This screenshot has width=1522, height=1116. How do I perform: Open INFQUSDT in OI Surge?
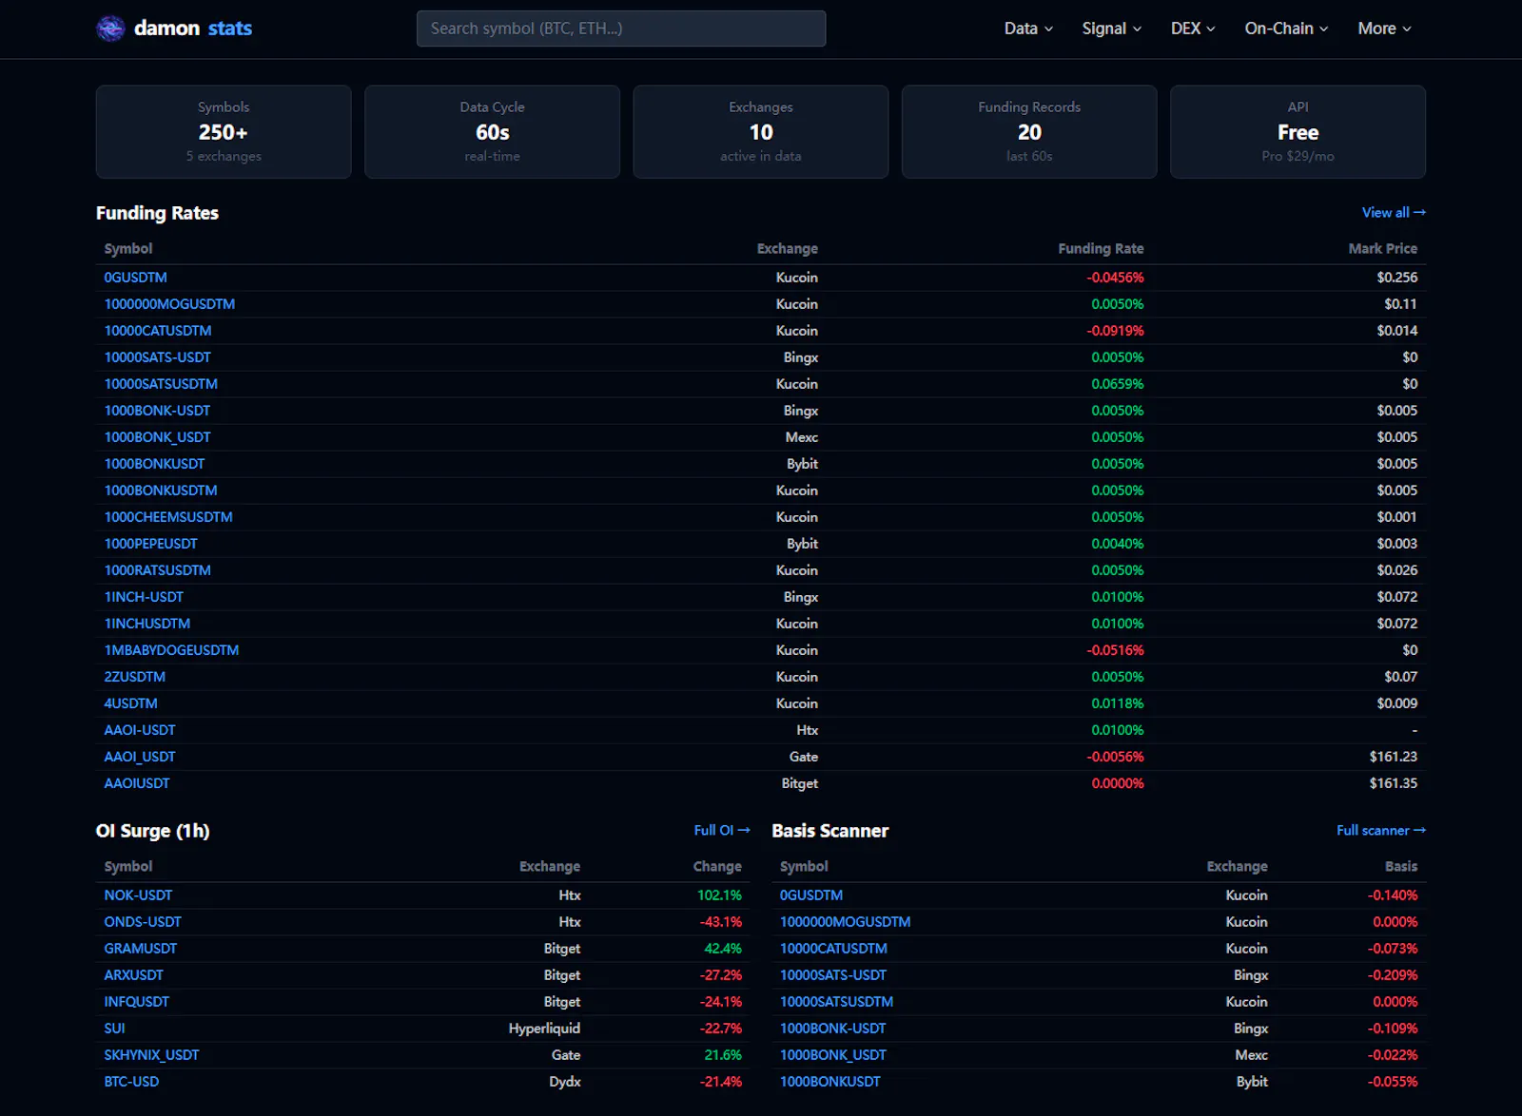[x=137, y=1002]
